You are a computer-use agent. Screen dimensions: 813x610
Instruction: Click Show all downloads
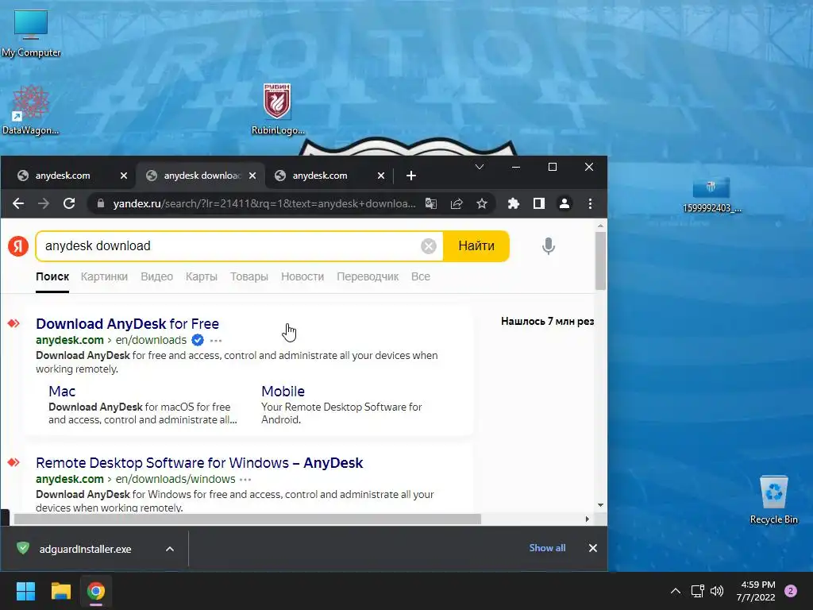pos(547,548)
